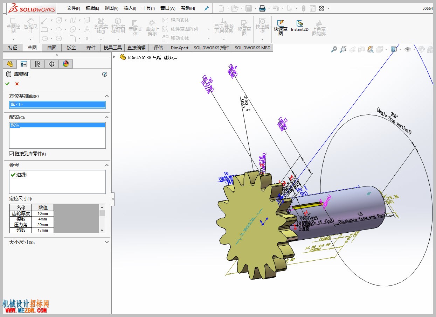
Task: Switch to DimXpertManager tab icon
Action: click(x=52, y=64)
